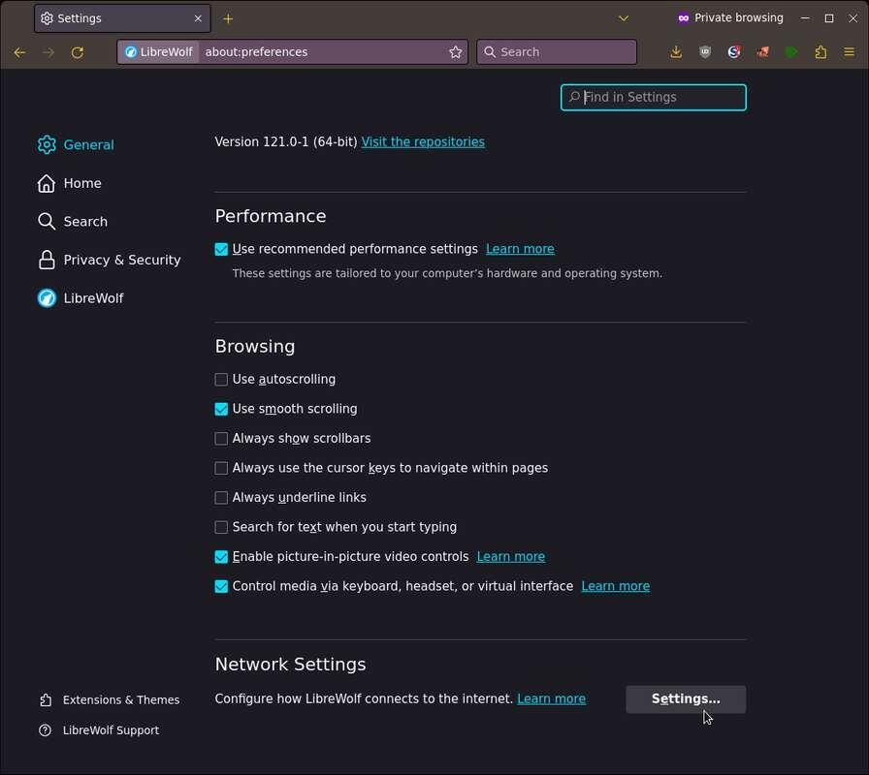Open the General settings category
869x775 pixels.
(x=88, y=144)
